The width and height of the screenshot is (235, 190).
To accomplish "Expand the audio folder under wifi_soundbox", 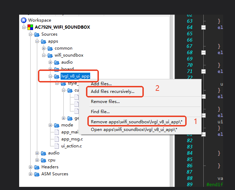I will click(50, 63).
